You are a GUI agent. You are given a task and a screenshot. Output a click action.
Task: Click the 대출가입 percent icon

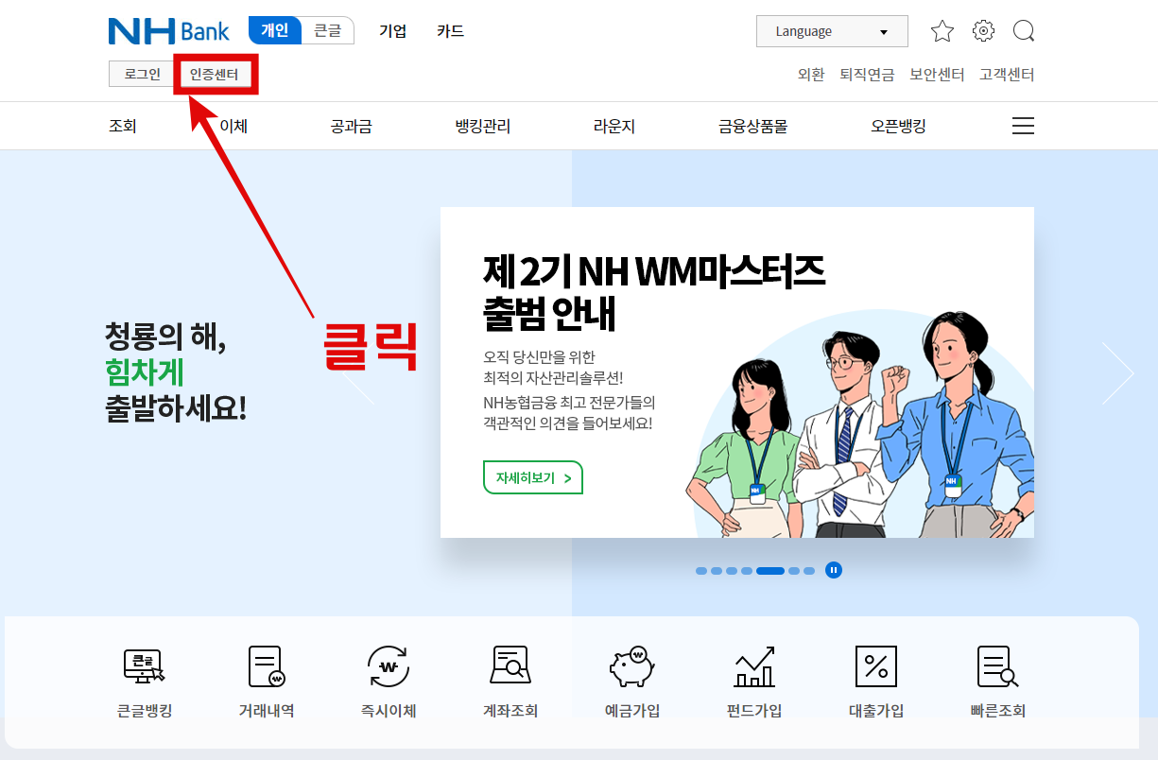point(876,666)
